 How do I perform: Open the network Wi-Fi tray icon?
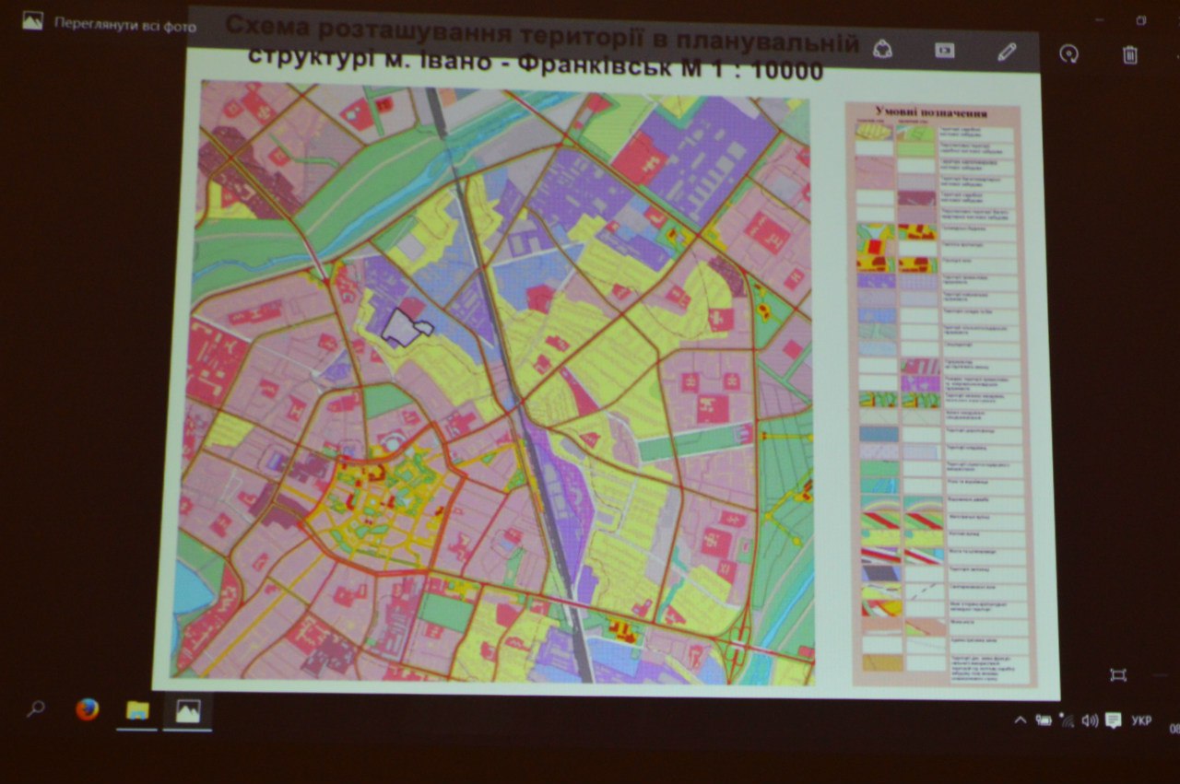(x=1067, y=720)
